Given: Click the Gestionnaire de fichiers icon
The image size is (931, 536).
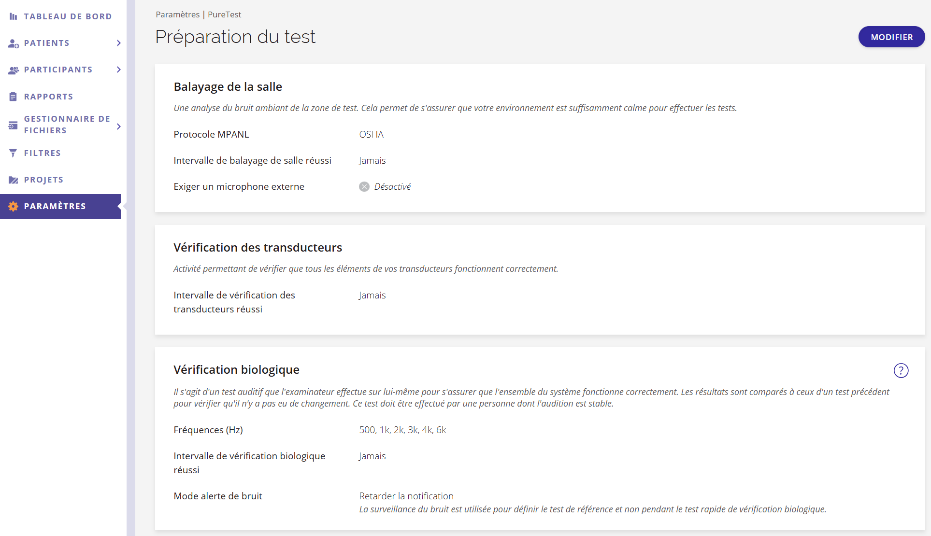Looking at the screenshot, I should 13,125.
